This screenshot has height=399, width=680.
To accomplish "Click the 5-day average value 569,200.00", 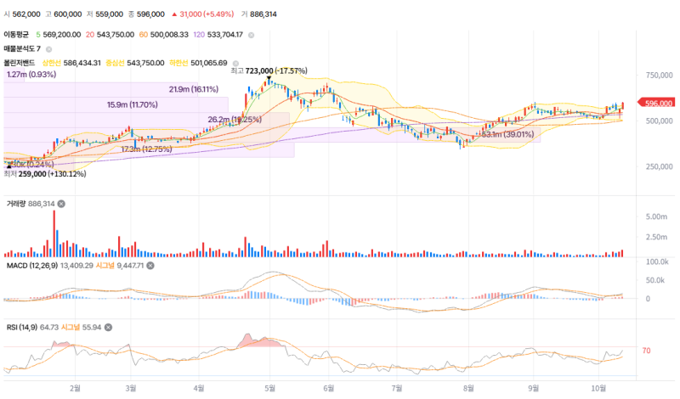I will tap(61, 35).
